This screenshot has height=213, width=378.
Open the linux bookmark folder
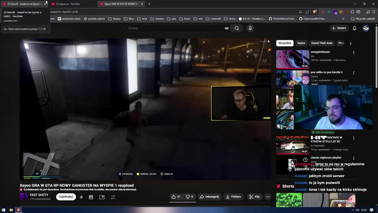point(142,19)
